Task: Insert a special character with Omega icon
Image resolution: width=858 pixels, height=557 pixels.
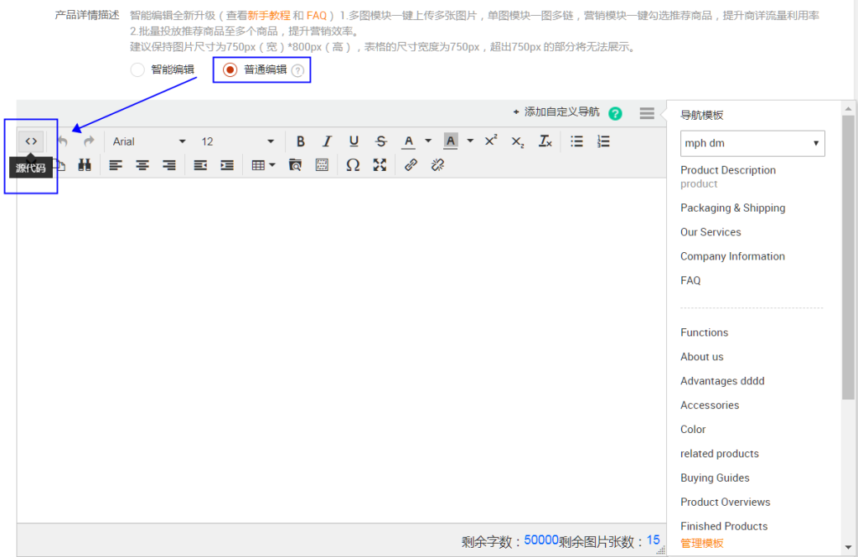Action: [353, 166]
